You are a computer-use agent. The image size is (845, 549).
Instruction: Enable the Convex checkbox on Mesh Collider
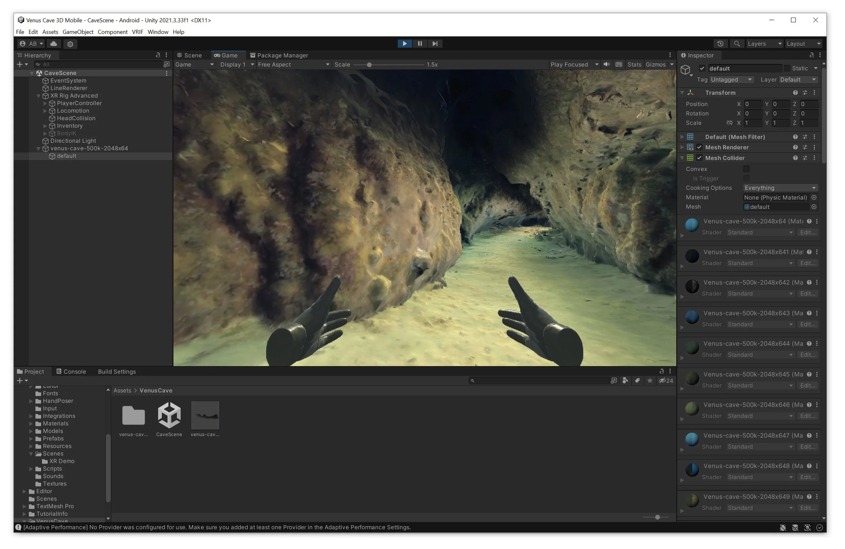coord(746,169)
